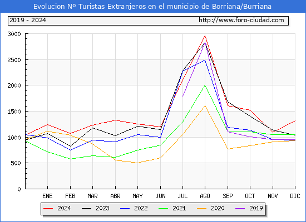
Task: Click the 500 value on the Y axis
Action: coord(16,163)
